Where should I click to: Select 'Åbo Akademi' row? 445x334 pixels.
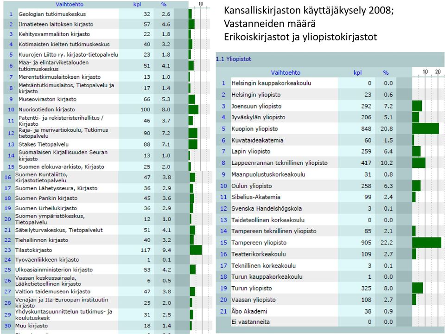(x=331, y=311)
